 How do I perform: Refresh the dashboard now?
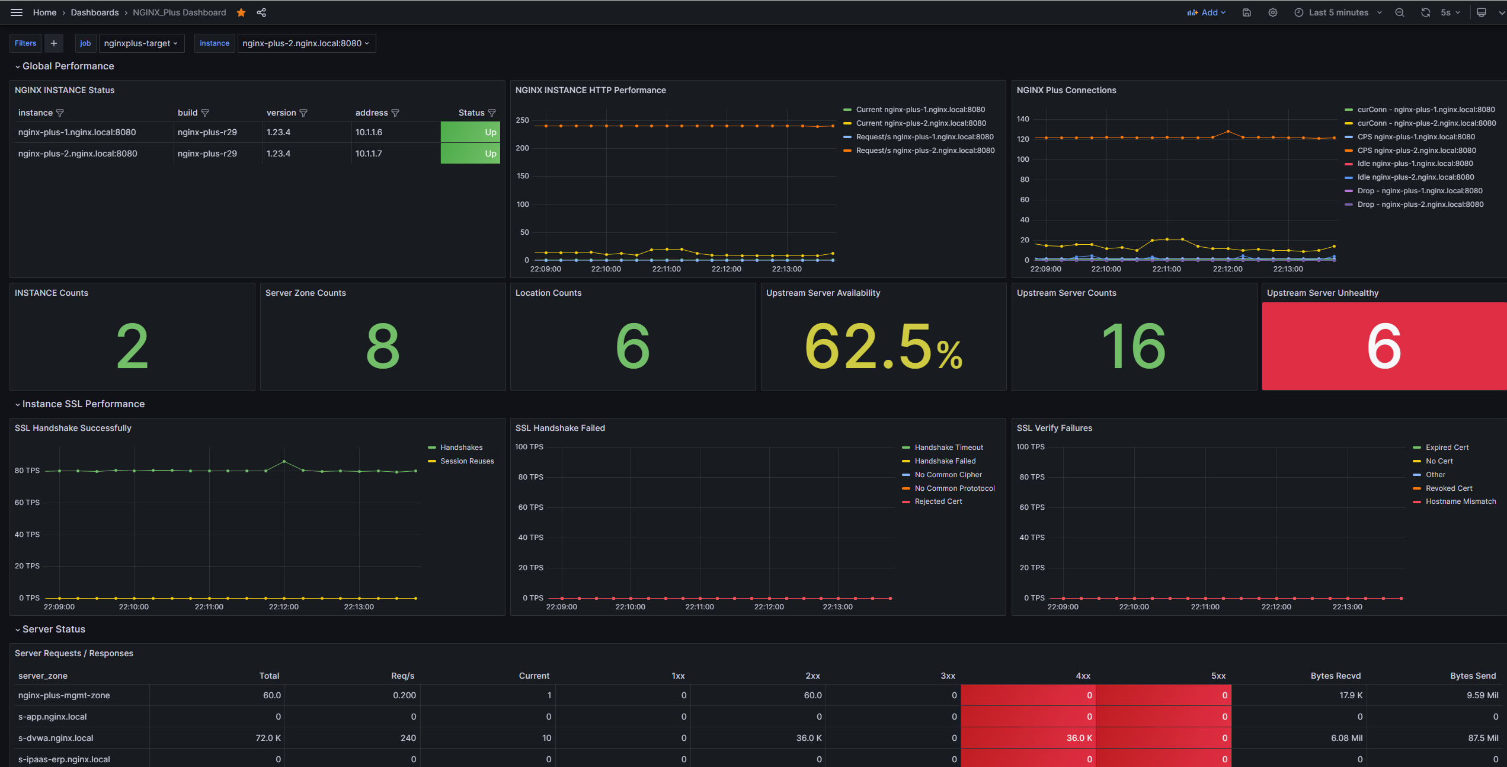tap(1425, 12)
